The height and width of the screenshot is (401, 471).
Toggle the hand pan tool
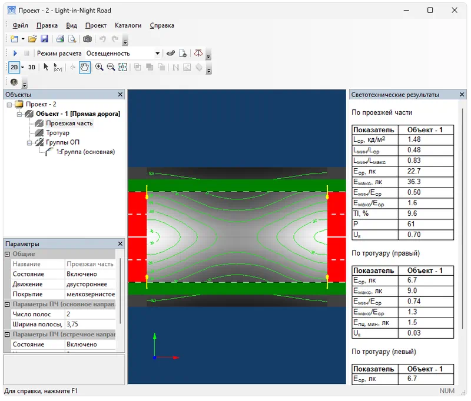pyautogui.click(x=85, y=67)
